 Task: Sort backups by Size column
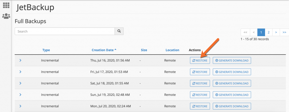click(144, 50)
